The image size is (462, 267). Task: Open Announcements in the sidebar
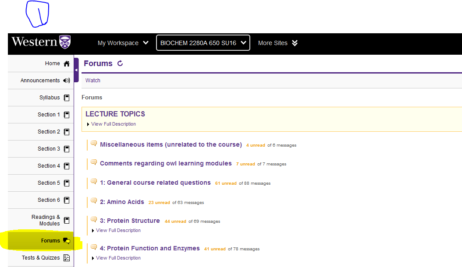tap(41, 81)
